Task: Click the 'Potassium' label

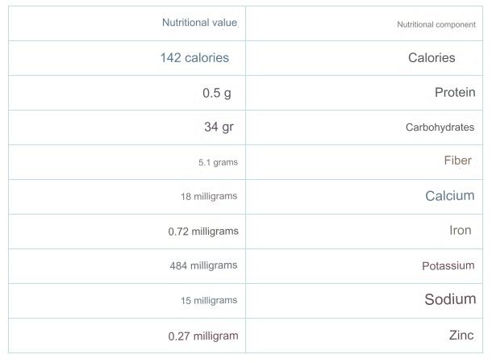Action: tap(448, 266)
